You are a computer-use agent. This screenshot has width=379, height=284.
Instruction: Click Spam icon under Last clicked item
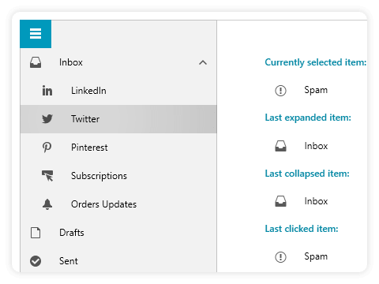click(280, 257)
